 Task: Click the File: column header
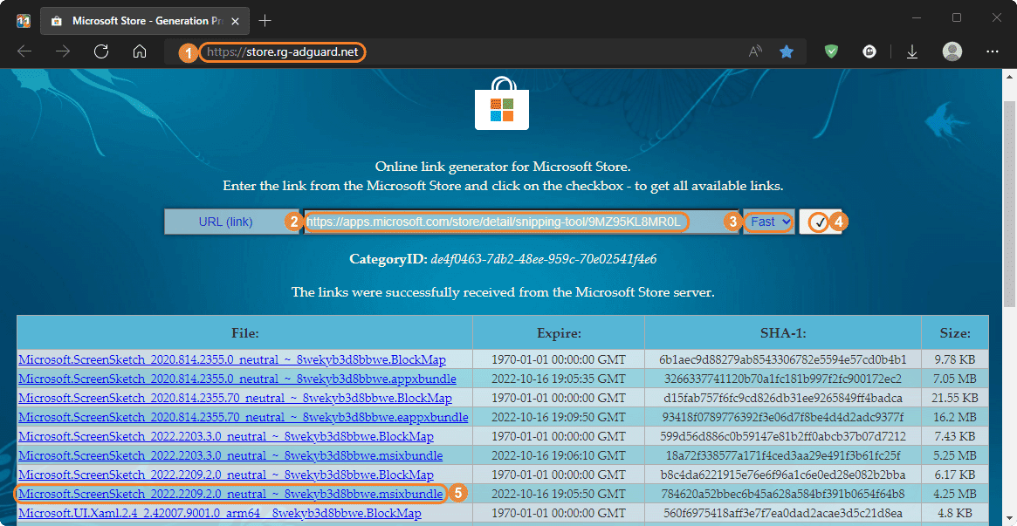coord(245,333)
